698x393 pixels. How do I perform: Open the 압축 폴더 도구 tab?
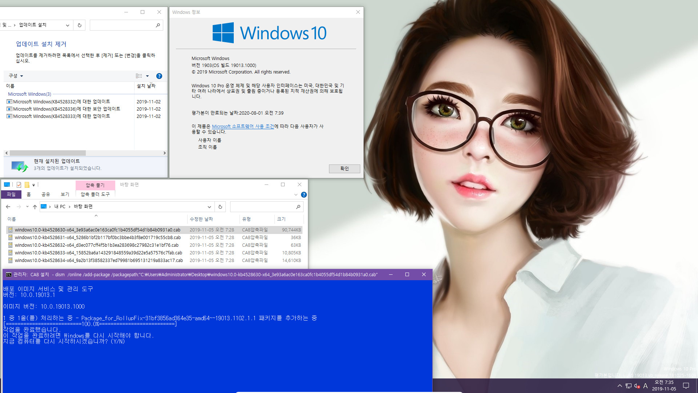click(95, 194)
